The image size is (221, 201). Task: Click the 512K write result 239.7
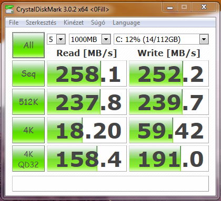tap(169, 102)
